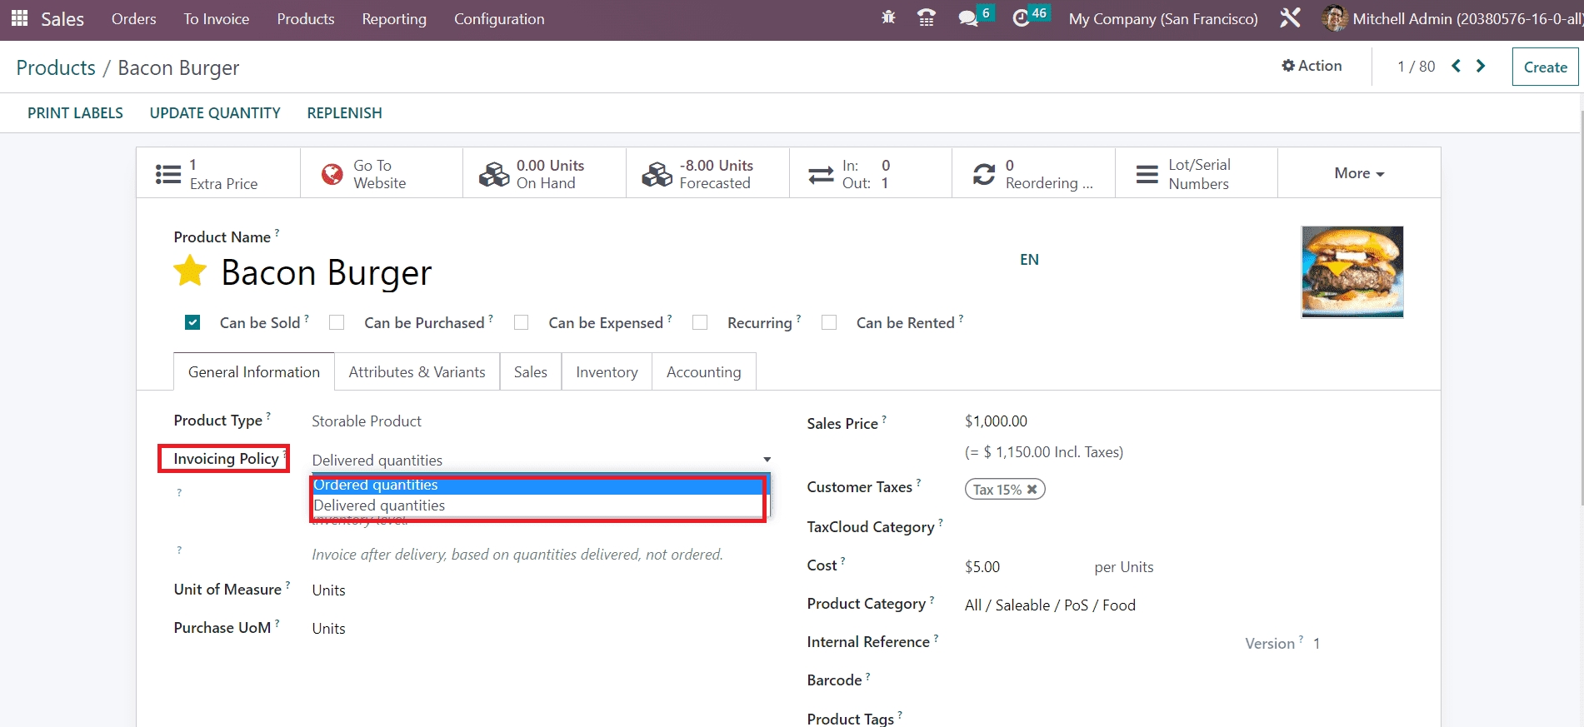
Task: Click the UPDATE QUANTITY button
Action: 215,113
